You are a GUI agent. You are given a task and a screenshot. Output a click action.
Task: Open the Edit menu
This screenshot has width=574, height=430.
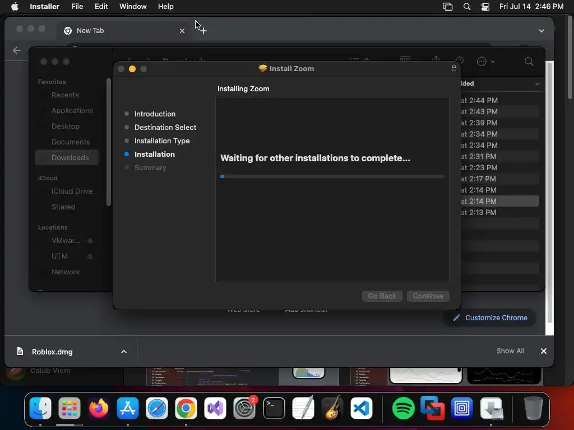tap(101, 7)
